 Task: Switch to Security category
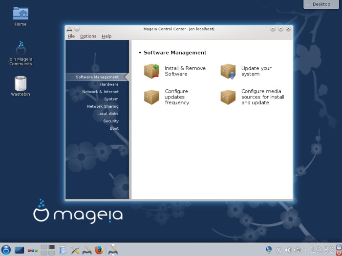[111, 121]
